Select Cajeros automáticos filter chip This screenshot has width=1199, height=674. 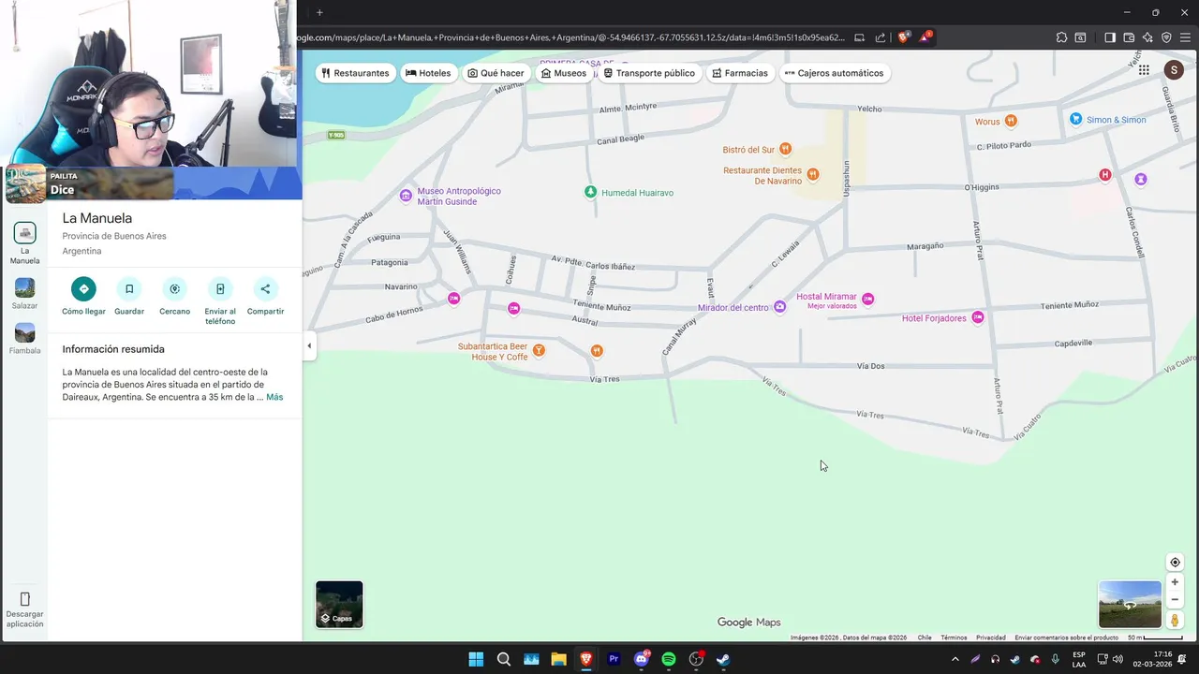tap(834, 73)
